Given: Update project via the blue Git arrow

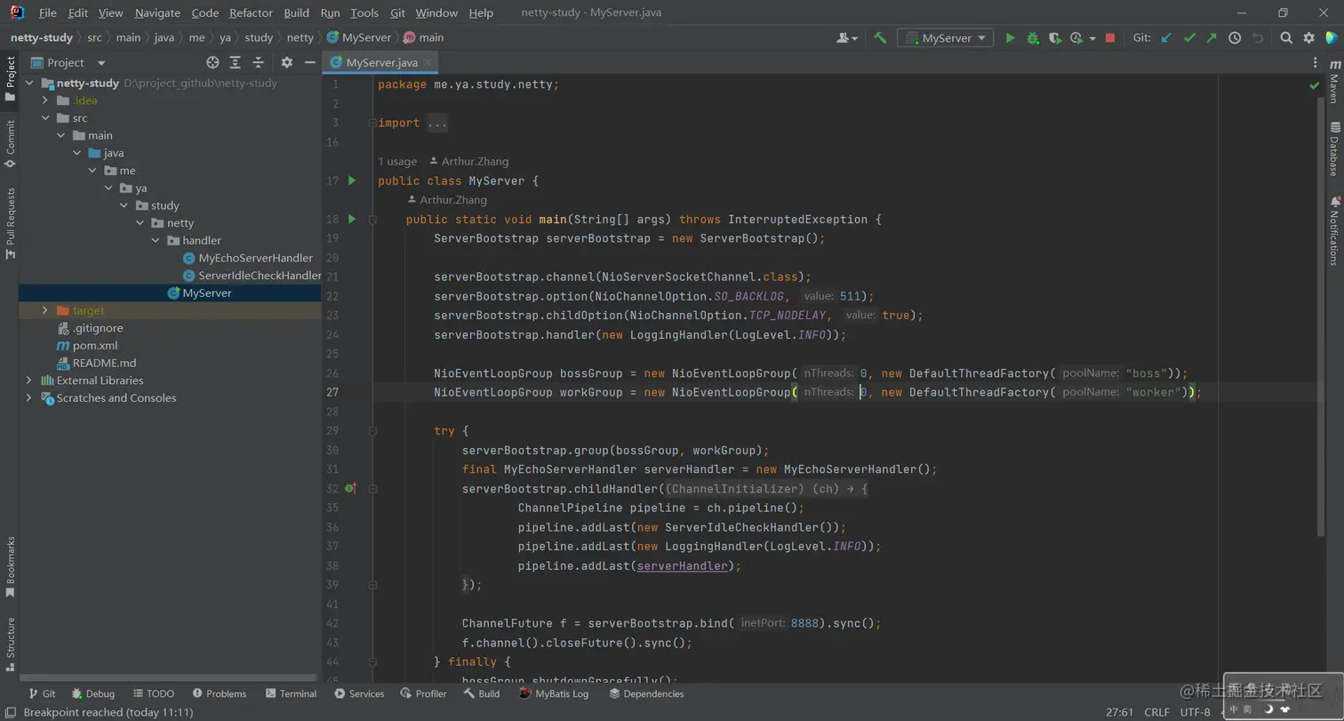Looking at the screenshot, I should [x=1166, y=38].
